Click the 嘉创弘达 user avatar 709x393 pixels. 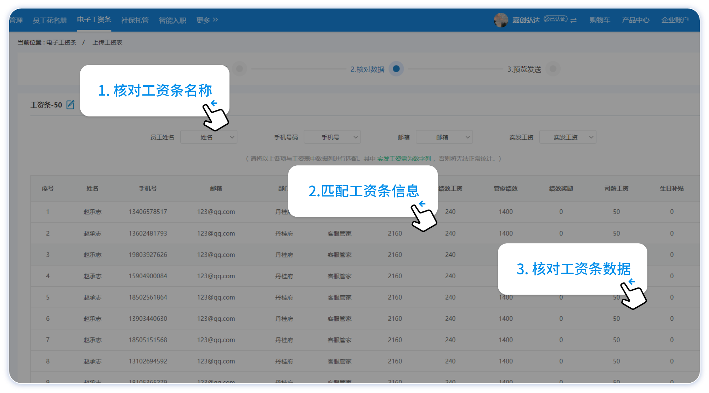coord(501,20)
